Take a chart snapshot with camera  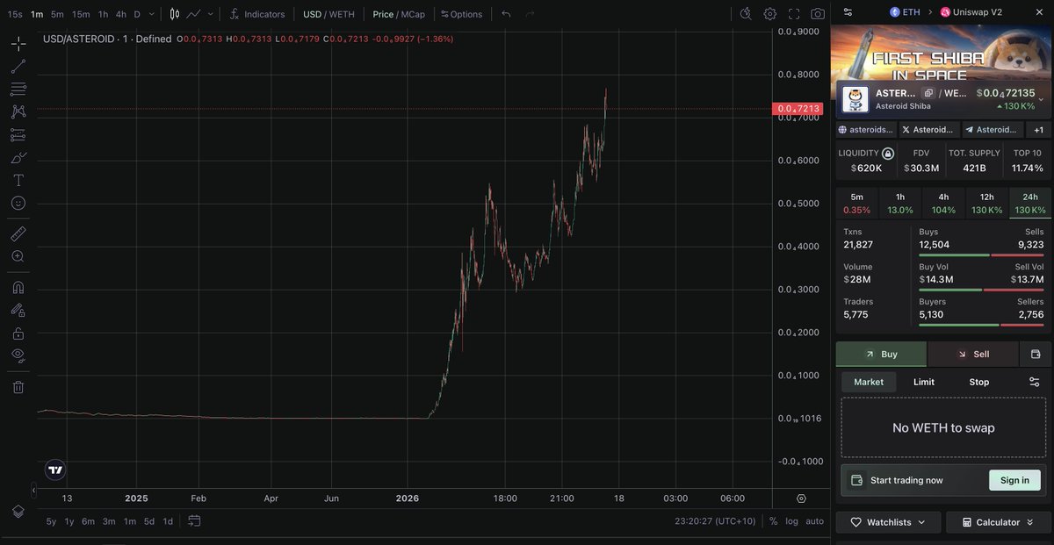818,13
